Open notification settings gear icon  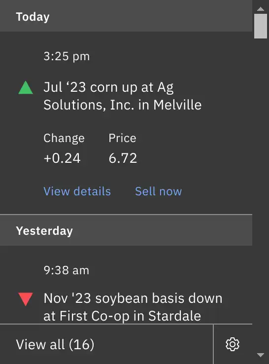pyautogui.click(x=233, y=344)
